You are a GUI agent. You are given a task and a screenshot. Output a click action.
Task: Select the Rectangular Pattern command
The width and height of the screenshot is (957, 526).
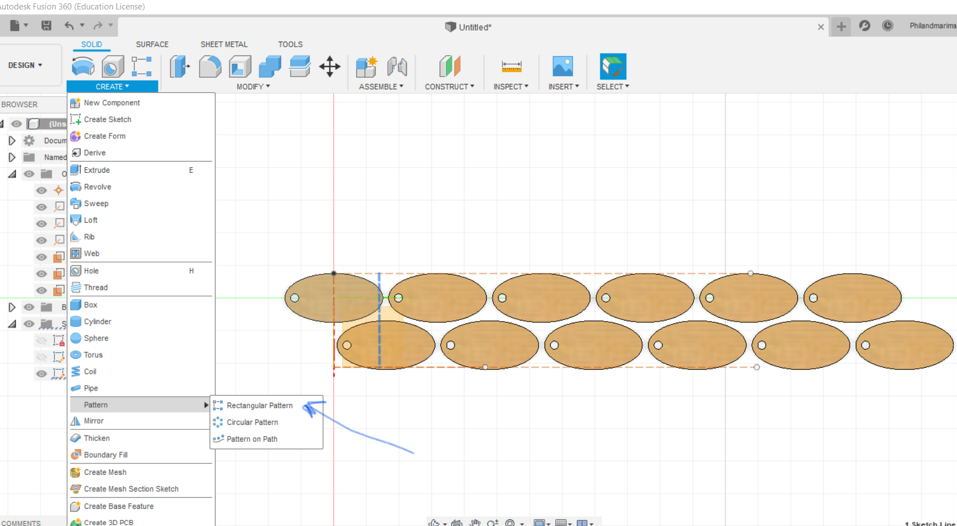(x=259, y=405)
